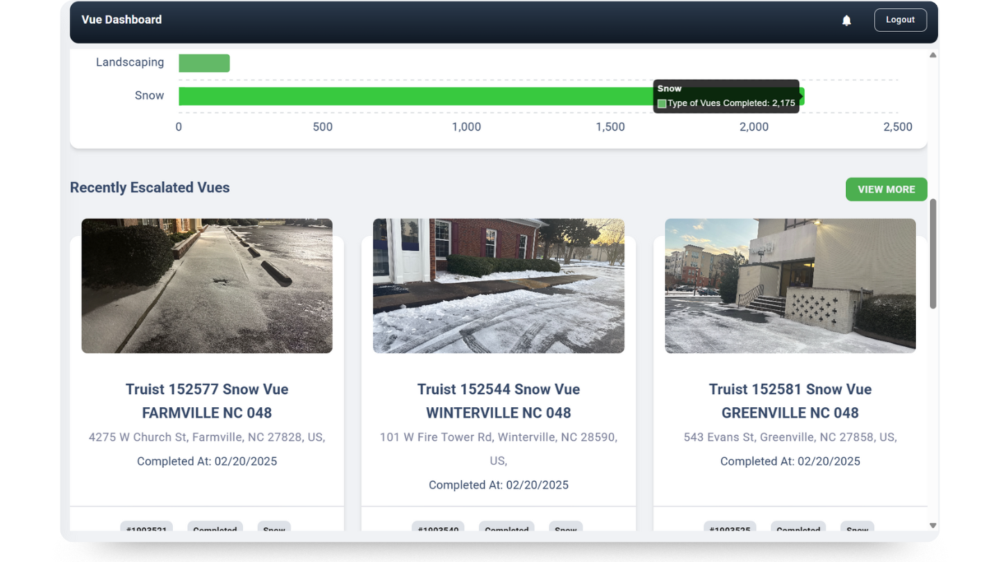1000x562 pixels.
Task: Open Truist 152544 Snow Vue WINTERVILLE title
Action: click(499, 401)
